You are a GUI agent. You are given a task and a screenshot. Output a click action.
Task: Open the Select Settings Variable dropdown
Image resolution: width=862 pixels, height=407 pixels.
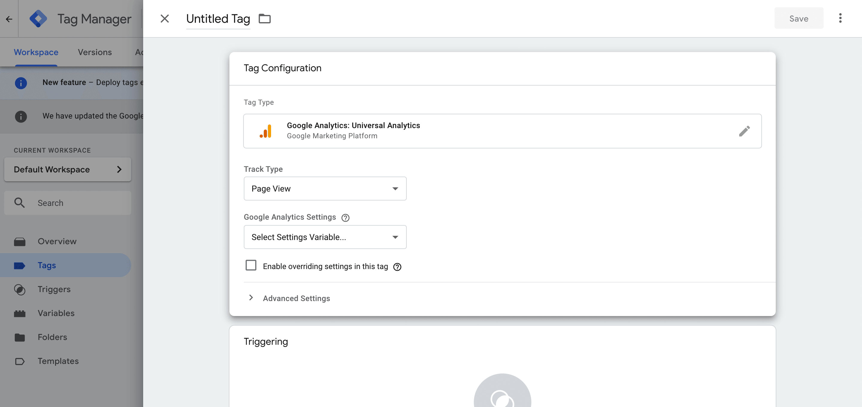pos(325,237)
